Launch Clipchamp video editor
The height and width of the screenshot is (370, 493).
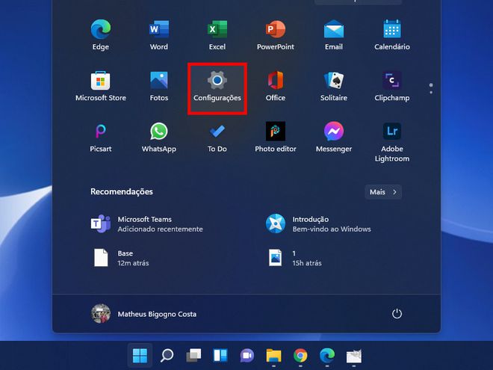392,86
